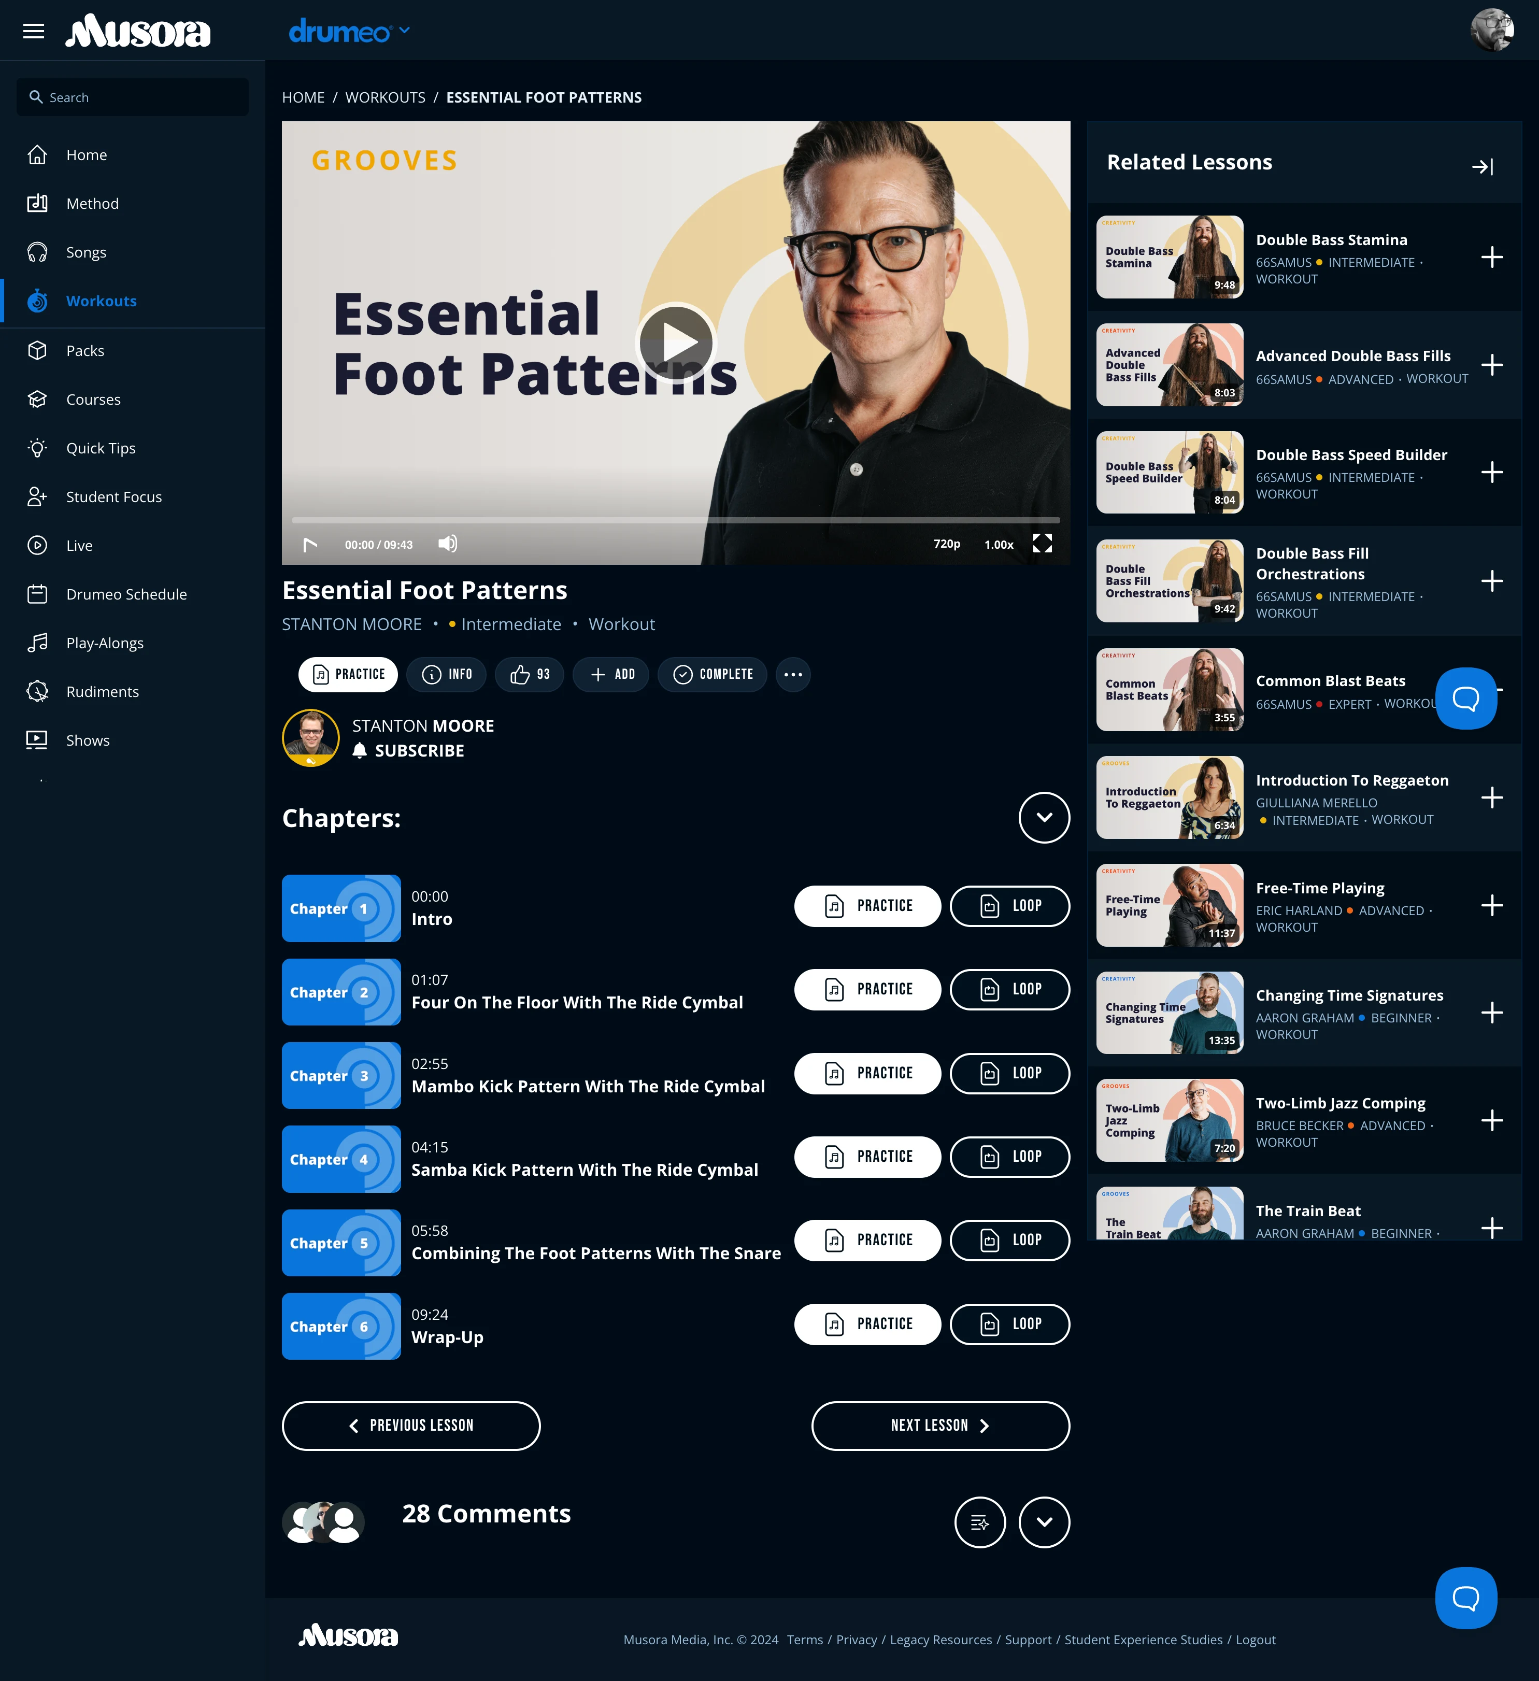
Task: Practice the Mambo Kick Pattern chapter
Action: click(x=867, y=1073)
